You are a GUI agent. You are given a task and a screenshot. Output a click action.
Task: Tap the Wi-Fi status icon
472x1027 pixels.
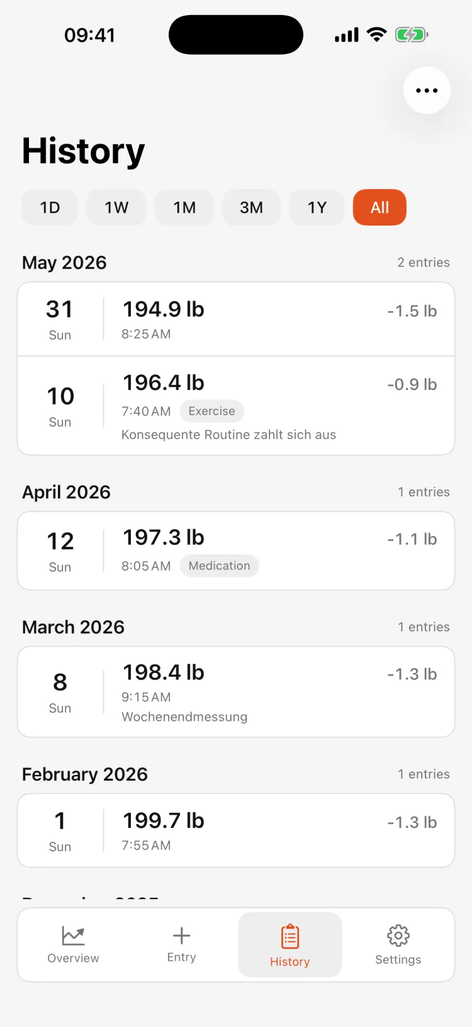(x=376, y=35)
